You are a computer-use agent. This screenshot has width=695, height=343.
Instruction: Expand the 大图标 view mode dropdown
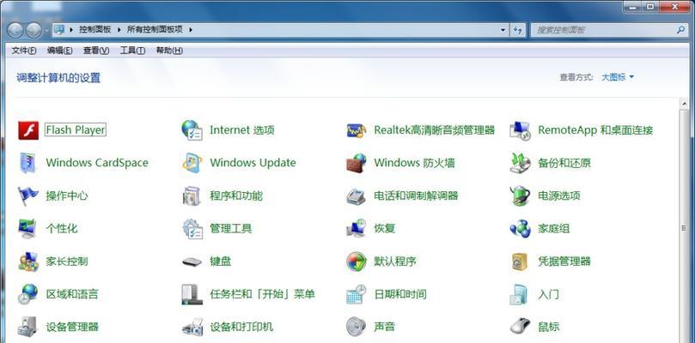pos(618,77)
